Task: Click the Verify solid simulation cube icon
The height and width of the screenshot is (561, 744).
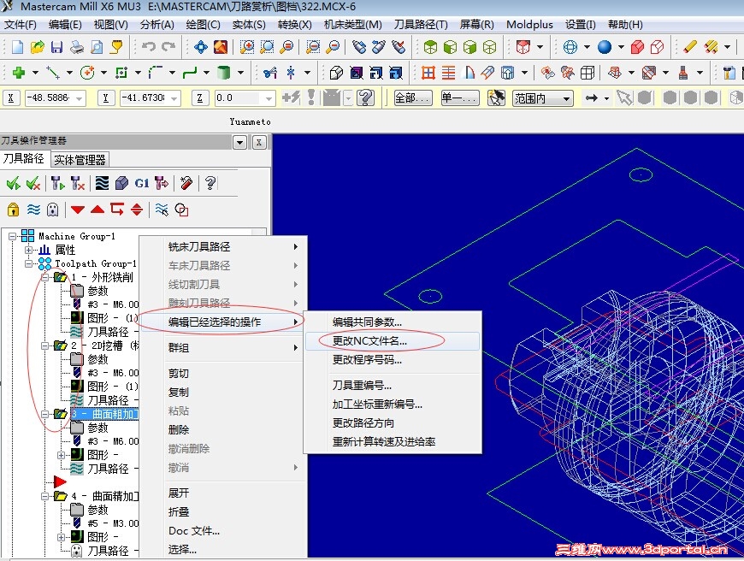Action: [x=121, y=182]
